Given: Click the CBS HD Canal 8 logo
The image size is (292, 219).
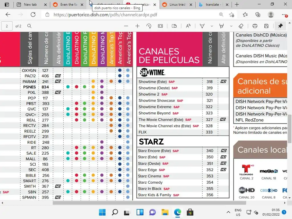Looking at the screenshot, I should [x=269, y=190].
